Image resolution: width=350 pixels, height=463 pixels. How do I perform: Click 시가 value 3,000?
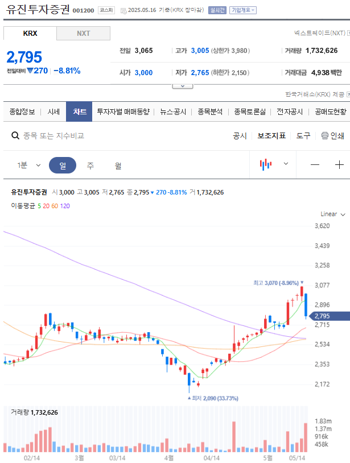tap(144, 73)
